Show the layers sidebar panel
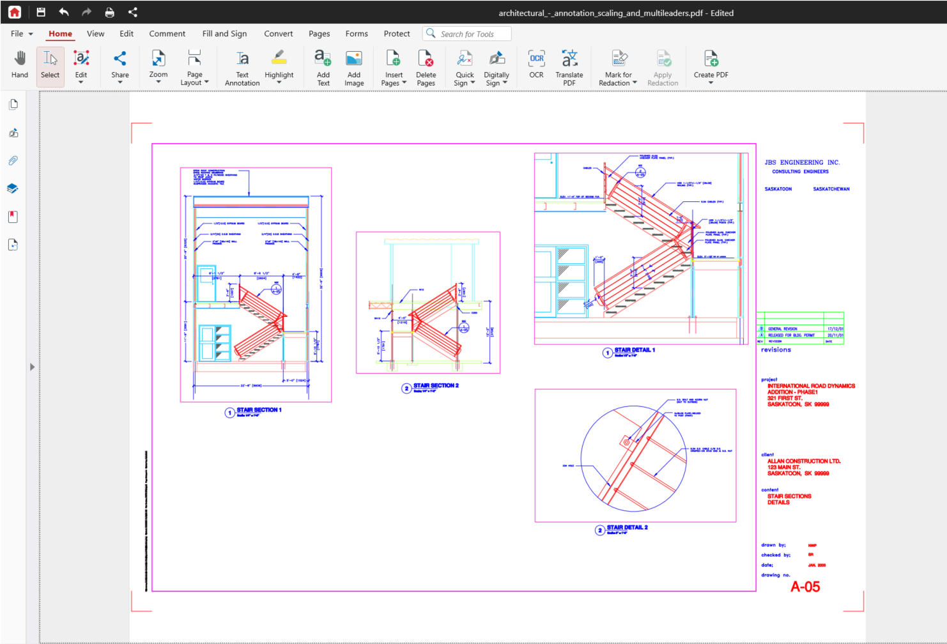Viewport: 947px width, 644px height. (x=13, y=188)
